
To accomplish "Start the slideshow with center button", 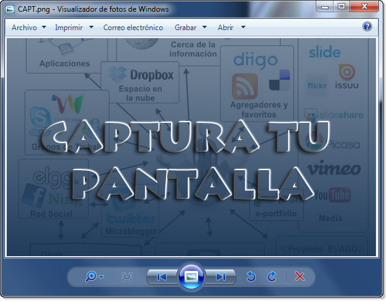I will point(191,276).
